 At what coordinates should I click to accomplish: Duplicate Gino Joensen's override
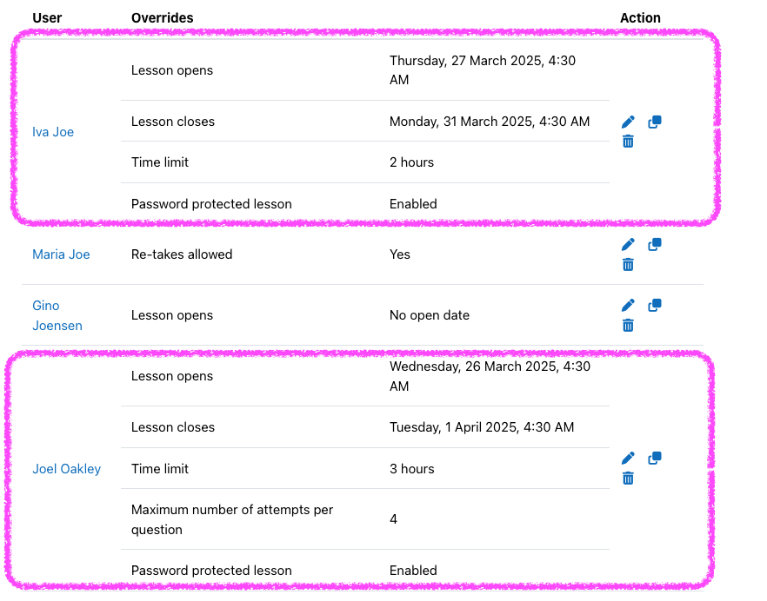[655, 306]
